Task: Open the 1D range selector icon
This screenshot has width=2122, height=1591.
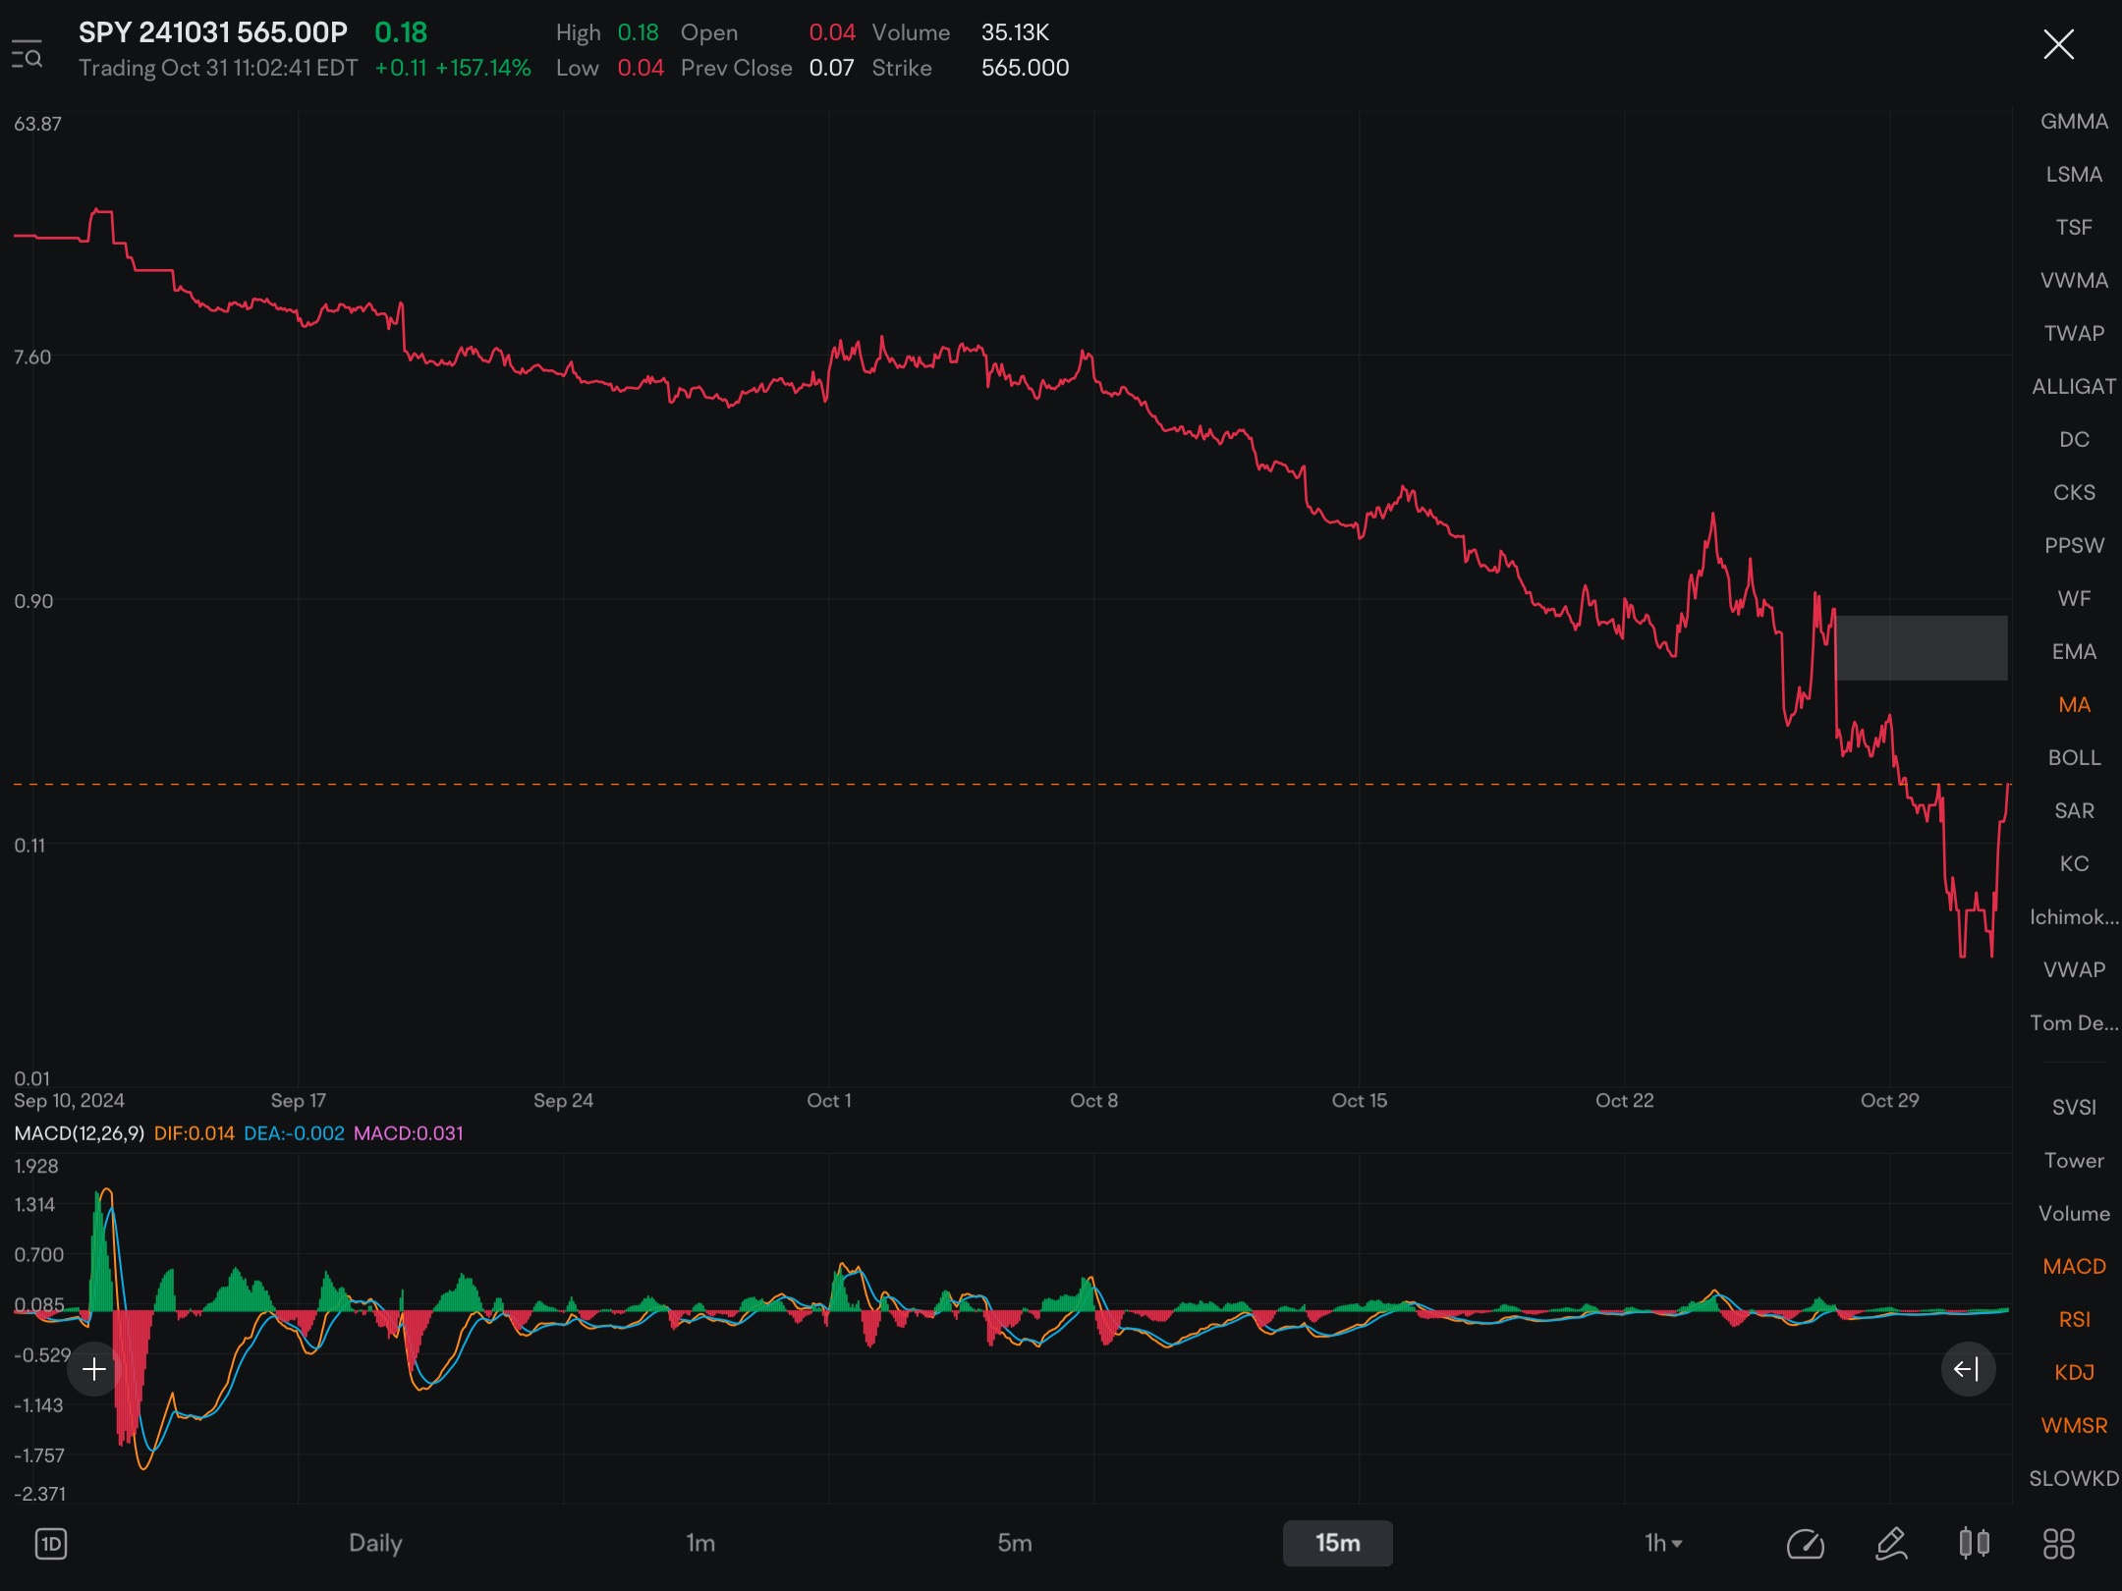Action: 51,1544
